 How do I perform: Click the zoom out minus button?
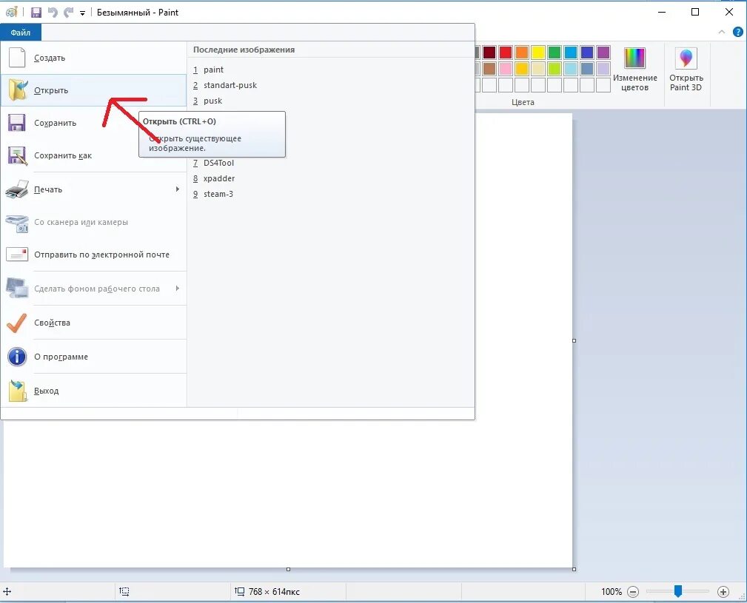pos(633,592)
